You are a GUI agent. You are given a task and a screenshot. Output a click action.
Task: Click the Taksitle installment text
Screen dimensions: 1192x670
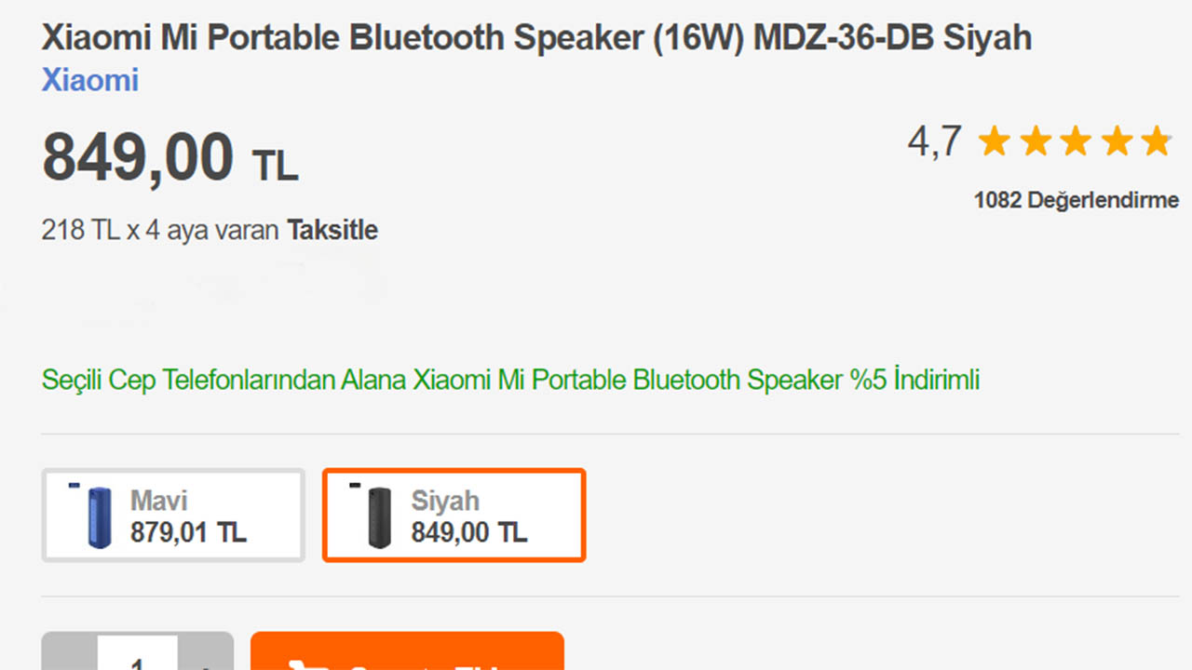coord(332,230)
